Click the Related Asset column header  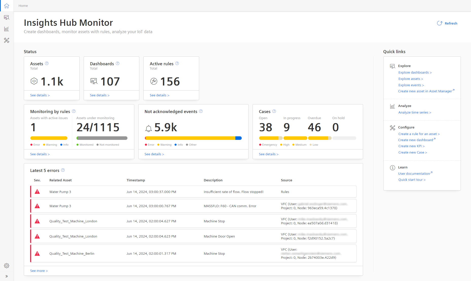click(x=61, y=180)
